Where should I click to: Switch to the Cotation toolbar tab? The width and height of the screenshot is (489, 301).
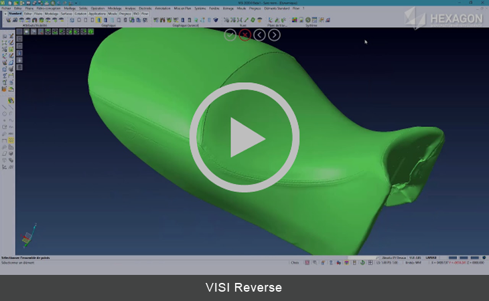tap(80, 13)
